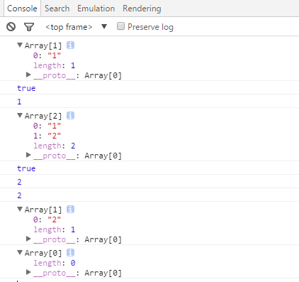Open the top frame dropdown arrow
Image resolution: width=299 pixels, height=282 pixels.
click(104, 26)
